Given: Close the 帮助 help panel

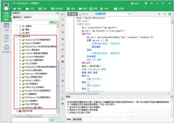Looking at the screenshot, I should (x=172, y=97).
